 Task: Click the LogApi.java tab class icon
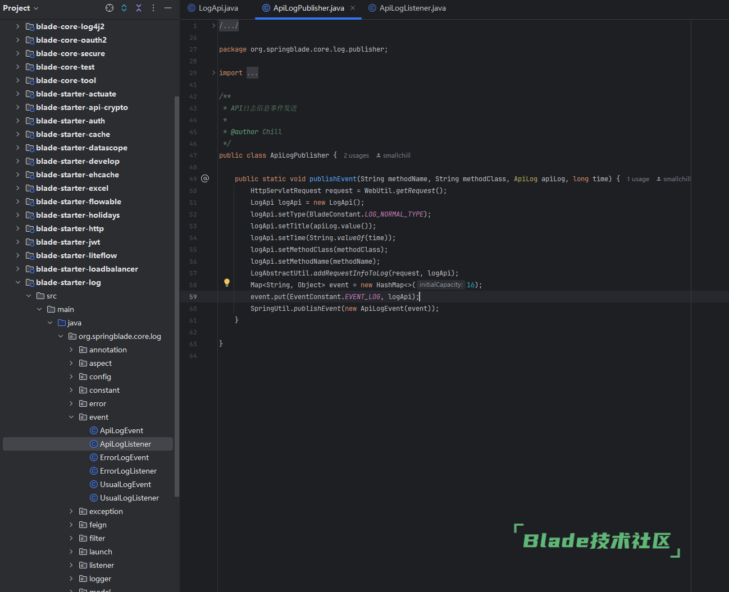tap(192, 8)
